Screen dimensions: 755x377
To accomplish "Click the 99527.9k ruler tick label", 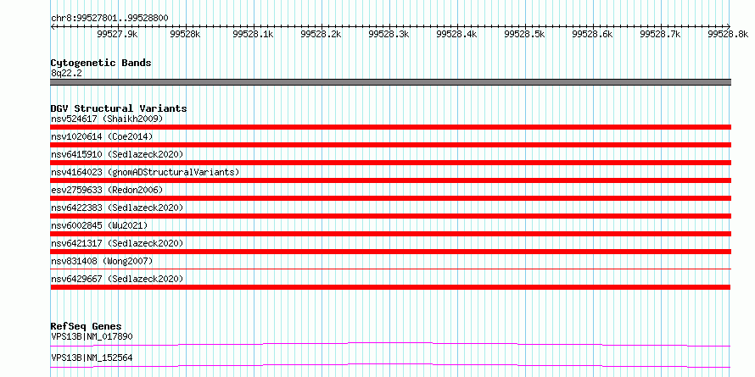I will [x=117, y=34].
